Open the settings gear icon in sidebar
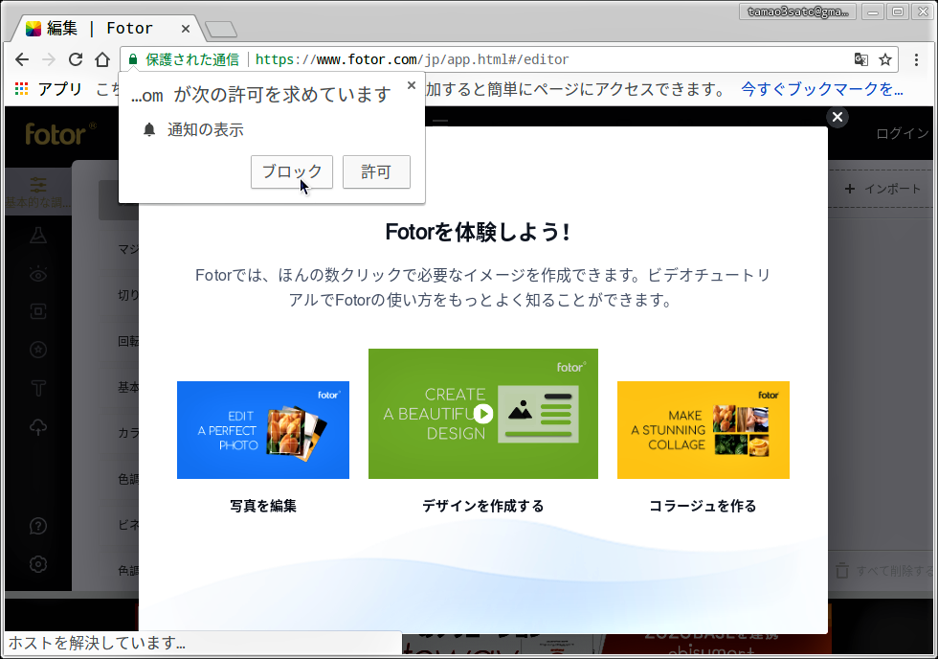 tap(38, 564)
